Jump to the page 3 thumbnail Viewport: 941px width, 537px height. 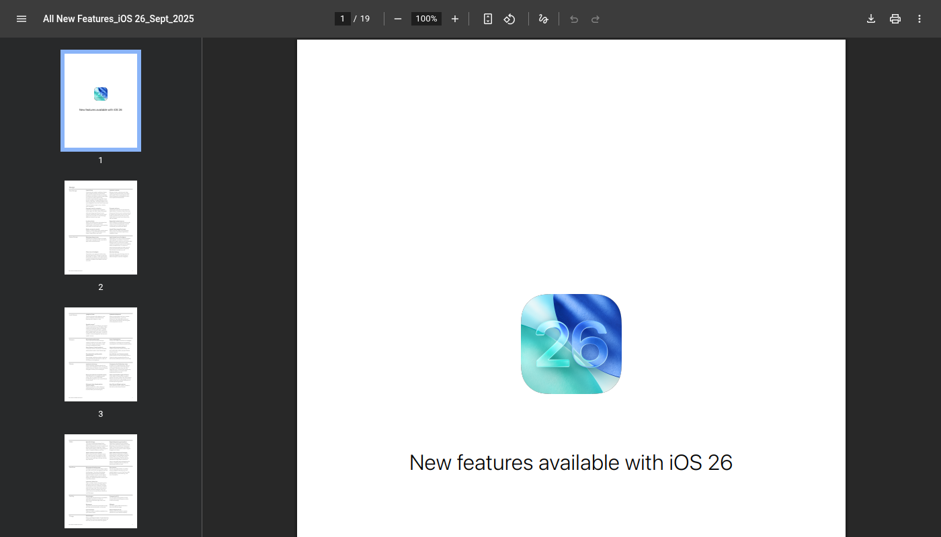tap(101, 354)
